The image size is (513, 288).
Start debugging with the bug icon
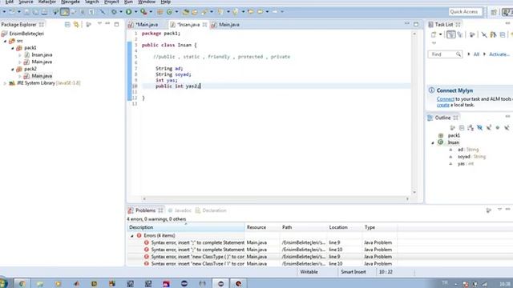click(x=114, y=12)
